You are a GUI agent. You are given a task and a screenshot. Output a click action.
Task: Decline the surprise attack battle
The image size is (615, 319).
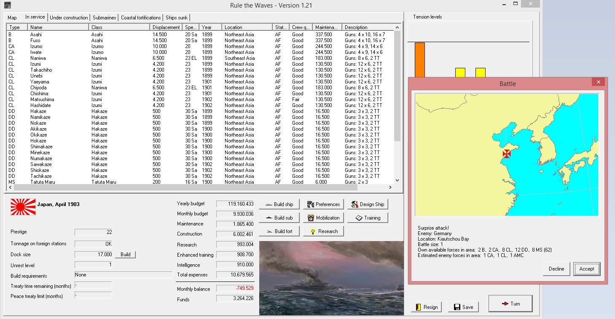coord(556,269)
